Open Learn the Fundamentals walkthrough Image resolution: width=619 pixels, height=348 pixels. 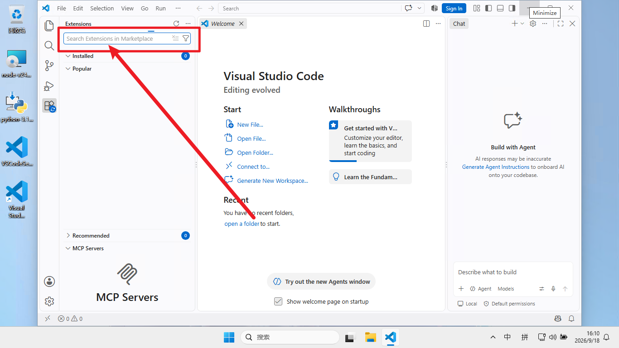coord(370,177)
